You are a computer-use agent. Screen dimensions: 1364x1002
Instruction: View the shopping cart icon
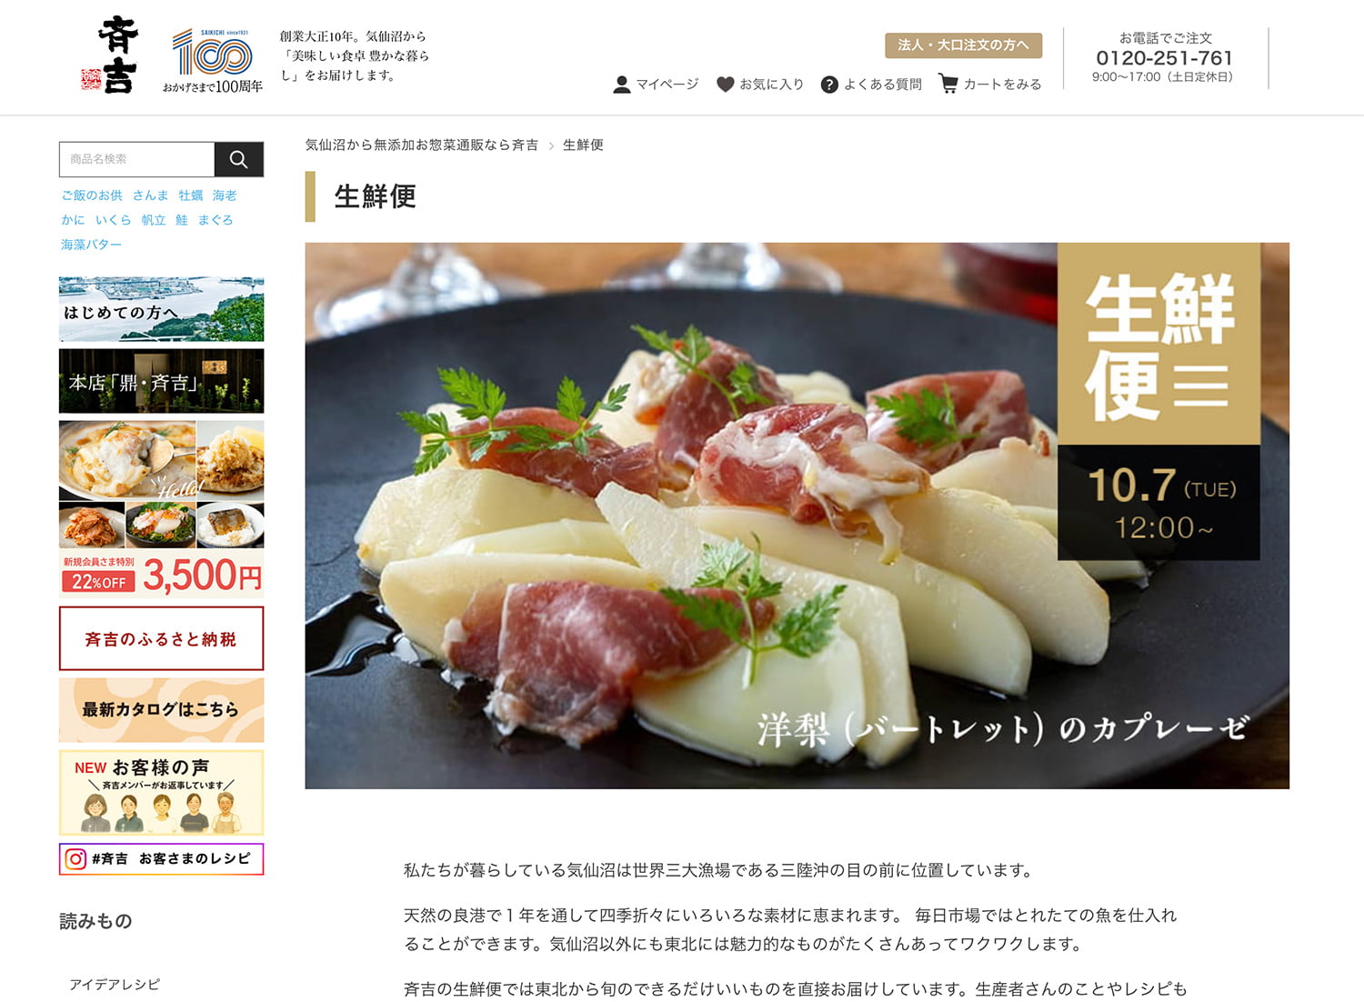click(x=948, y=84)
